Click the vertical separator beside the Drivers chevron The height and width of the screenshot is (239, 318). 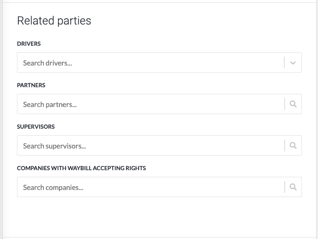pyautogui.click(x=285, y=62)
